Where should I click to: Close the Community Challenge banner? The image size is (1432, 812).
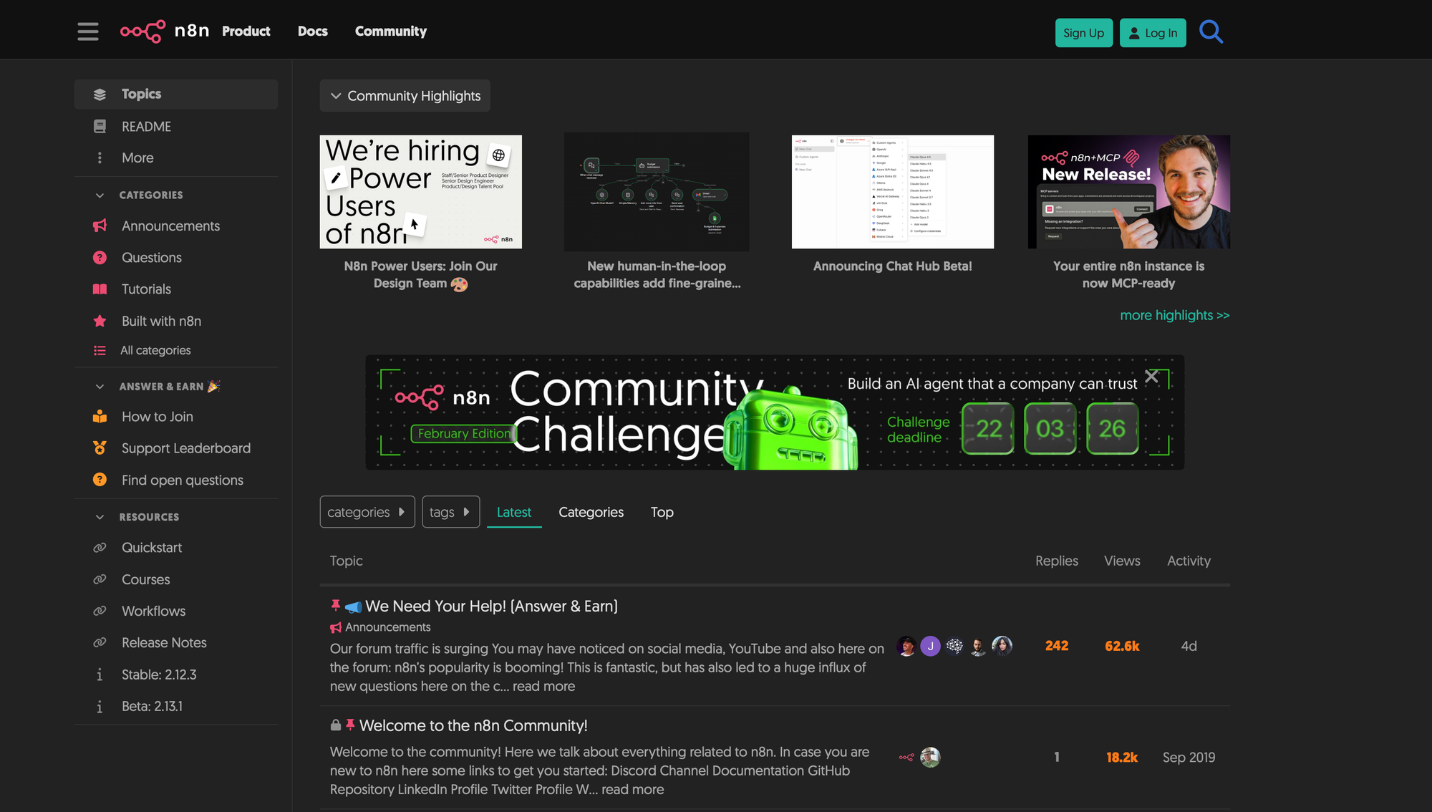[1151, 376]
